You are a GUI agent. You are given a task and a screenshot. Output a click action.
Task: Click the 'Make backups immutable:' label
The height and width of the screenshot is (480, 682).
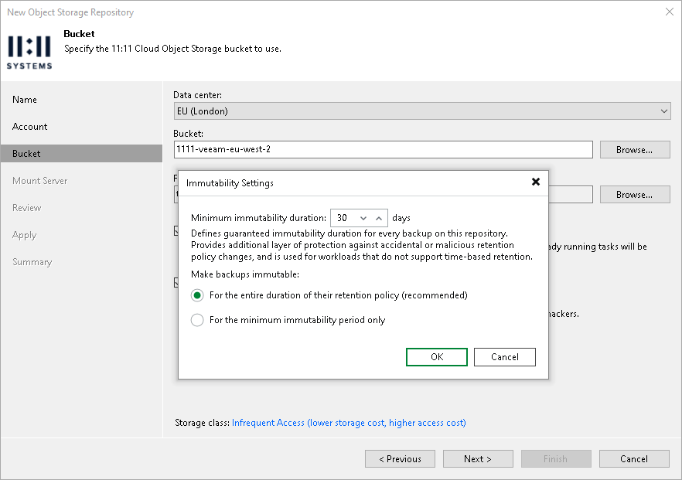[x=245, y=274]
